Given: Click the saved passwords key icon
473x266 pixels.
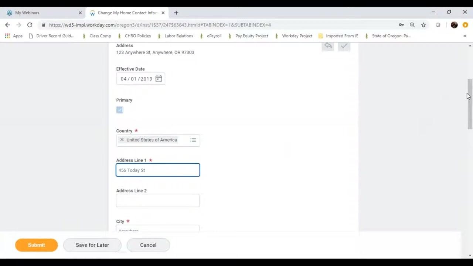Looking at the screenshot, I should coord(401,25).
